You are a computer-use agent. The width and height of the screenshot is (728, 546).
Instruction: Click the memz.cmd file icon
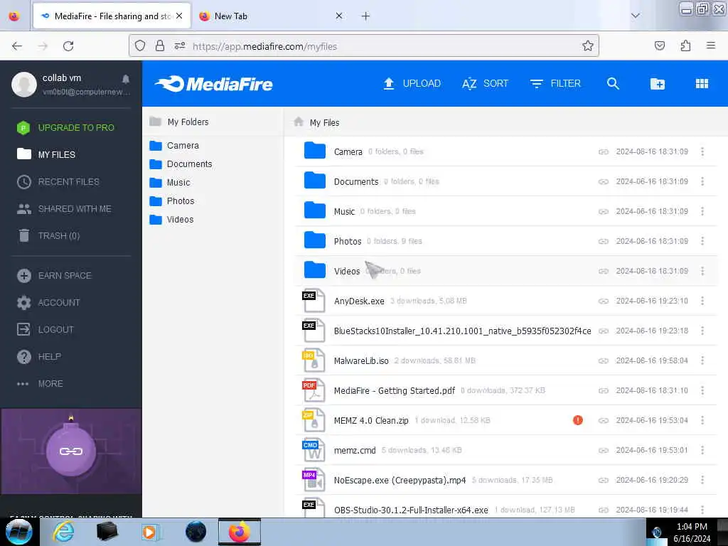(314, 450)
